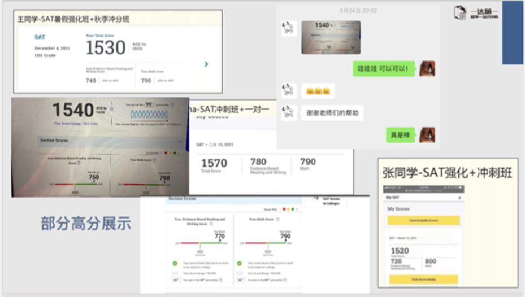The height and width of the screenshot is (297, 525).
Task: Click the 部分高分展示 title text
Action: click(x=86, y=224)
